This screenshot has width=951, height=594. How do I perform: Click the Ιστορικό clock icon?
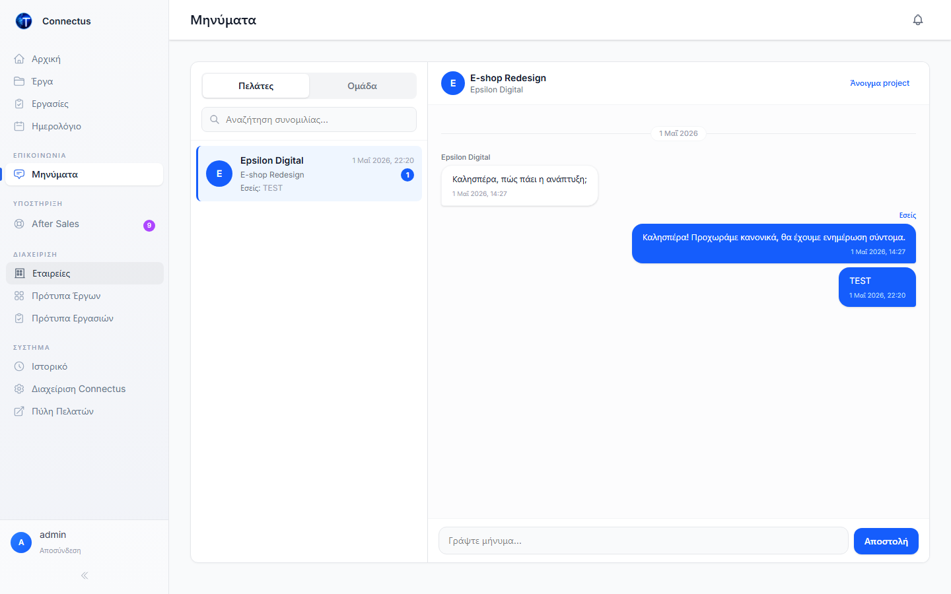[x=19, y=366]
